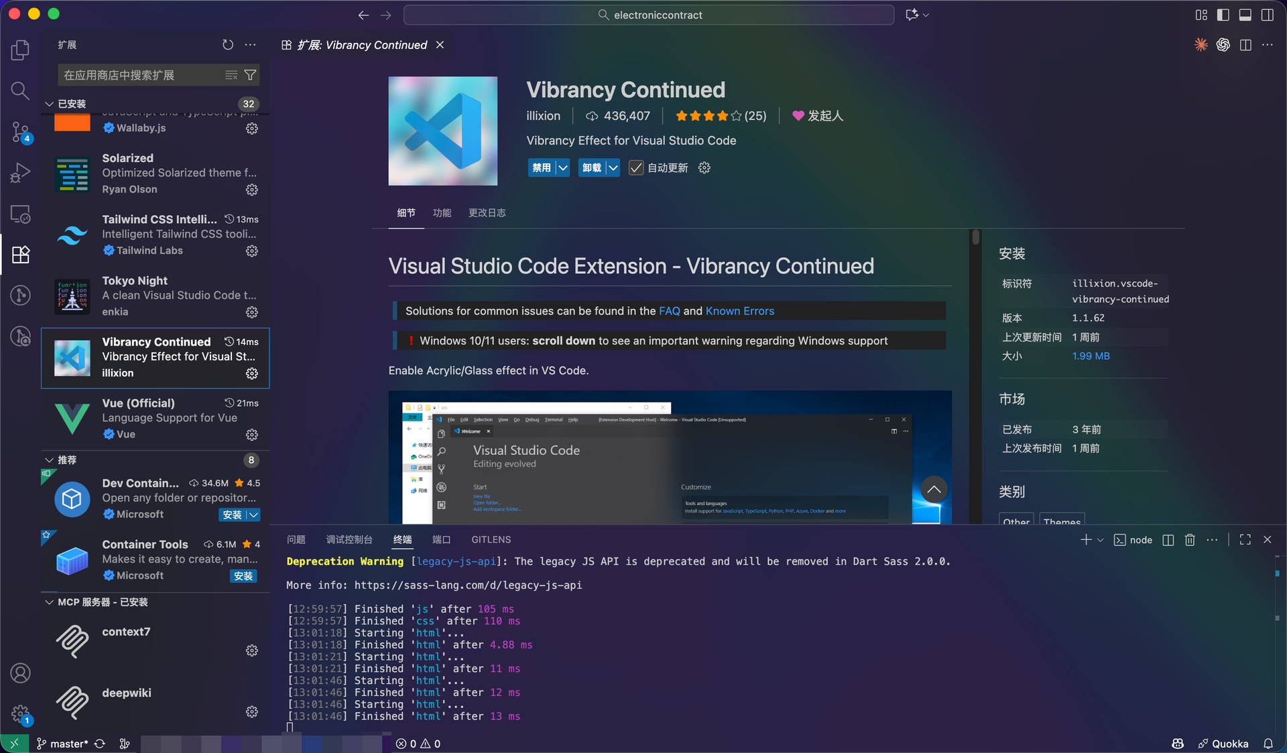Open Source Control view with badge 4
Viewport: 1287px width, 753px height.
20,132
